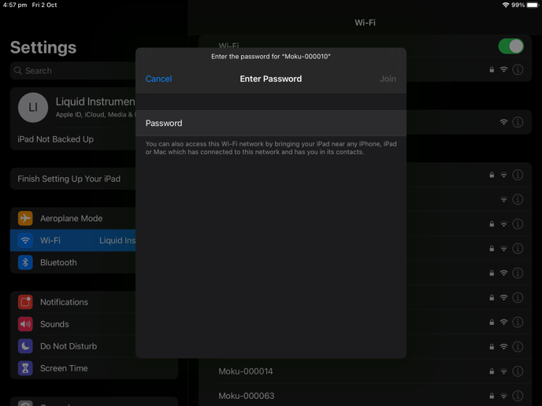Click the Settings Search field
542x406 pixels.
click(73, 71)
